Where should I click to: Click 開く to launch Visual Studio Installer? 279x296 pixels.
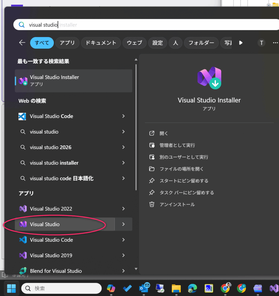click(164, 133)
